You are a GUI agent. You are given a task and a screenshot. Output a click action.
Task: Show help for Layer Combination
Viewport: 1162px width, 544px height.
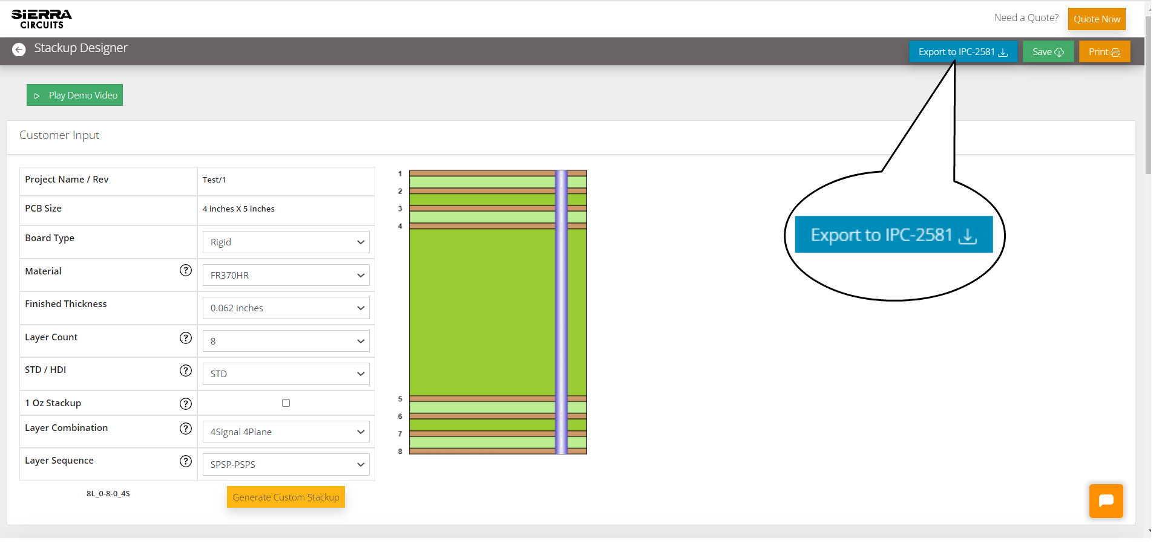186,429
